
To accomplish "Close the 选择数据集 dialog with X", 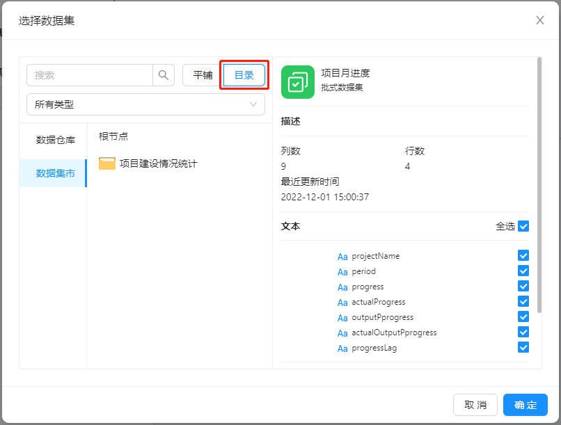I will (x=539, y=20).
